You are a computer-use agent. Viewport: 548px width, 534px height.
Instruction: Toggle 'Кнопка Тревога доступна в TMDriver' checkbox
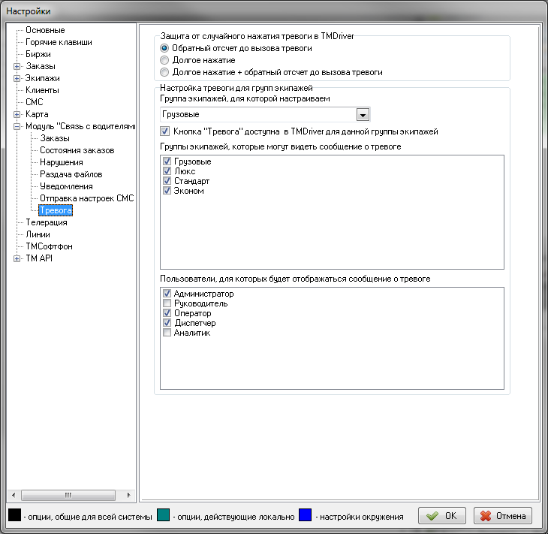pyautogui.click(x=165, y=131)
